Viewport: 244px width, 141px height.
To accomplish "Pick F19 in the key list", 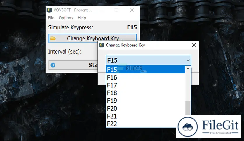I will [146, 101].
